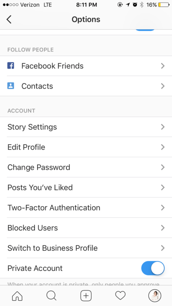Open the Home feed tab icon

[17, 296]
